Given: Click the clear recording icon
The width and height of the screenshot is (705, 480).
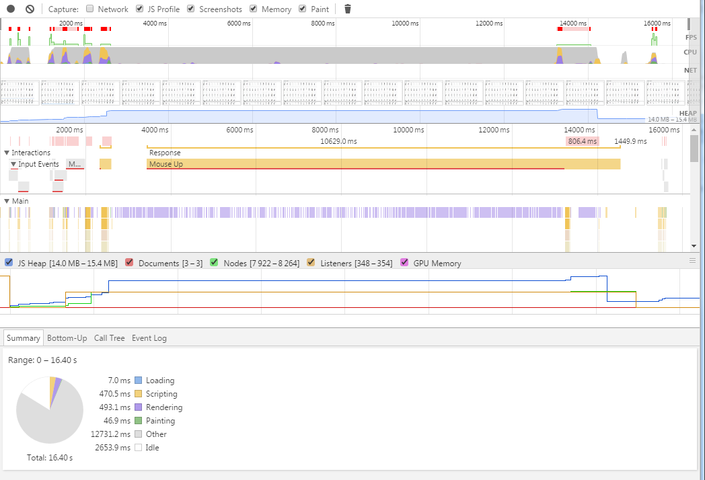Looking at the screenshot, I should 30,9.
